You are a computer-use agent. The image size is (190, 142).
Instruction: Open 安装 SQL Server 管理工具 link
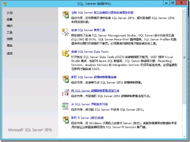point(88,30)
